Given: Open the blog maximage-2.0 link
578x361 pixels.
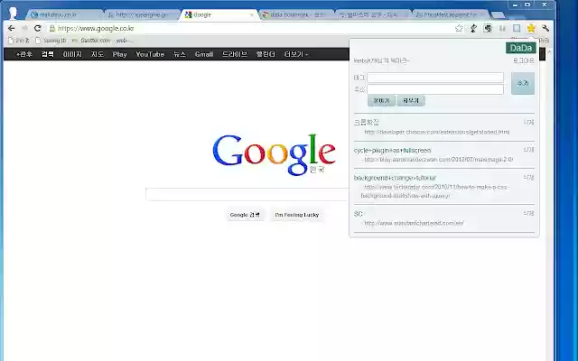Looking at the screenshot, I should tap(439, 160).
